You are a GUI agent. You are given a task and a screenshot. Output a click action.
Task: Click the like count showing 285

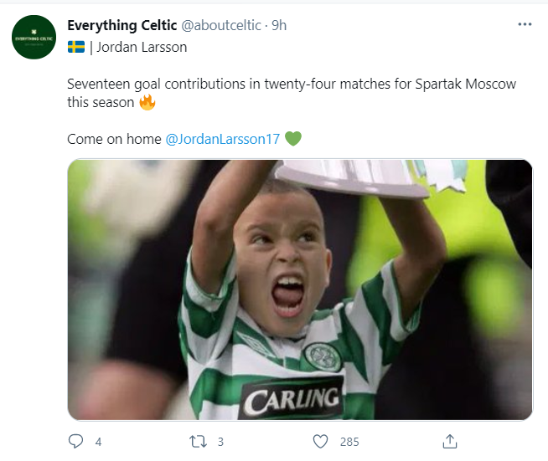click(349, 442)
